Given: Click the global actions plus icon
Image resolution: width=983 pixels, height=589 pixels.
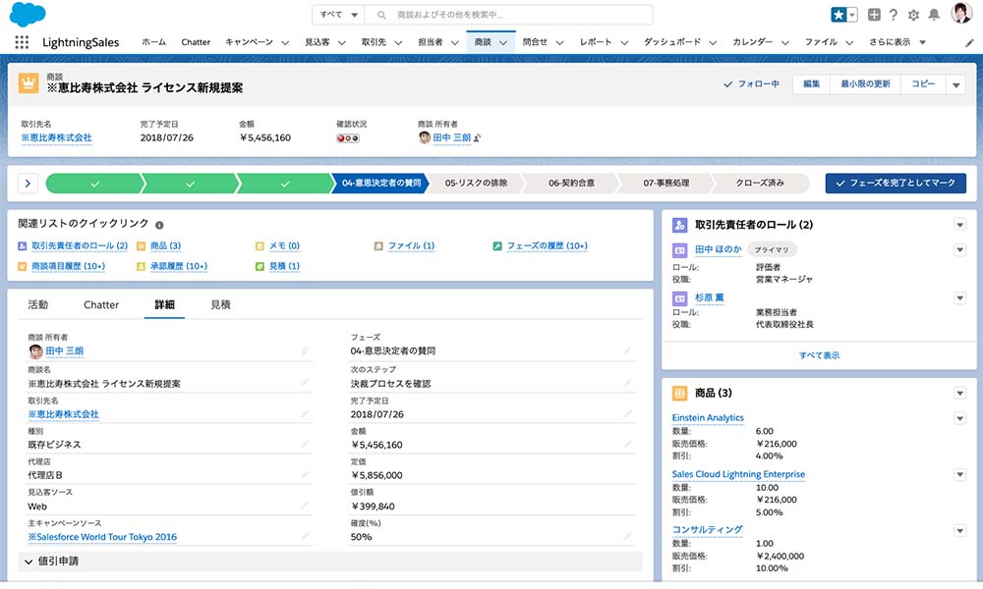Looking at the screenshot, I should pyautogui.click(x=874, y=15).
